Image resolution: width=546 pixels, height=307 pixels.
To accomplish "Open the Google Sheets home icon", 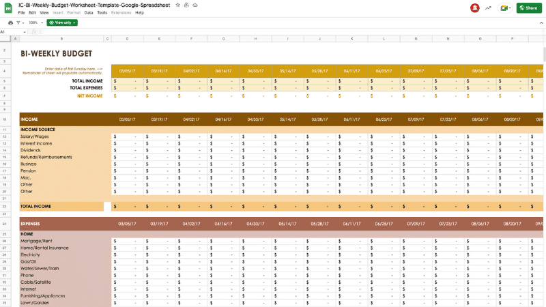I will pos(8,8).
